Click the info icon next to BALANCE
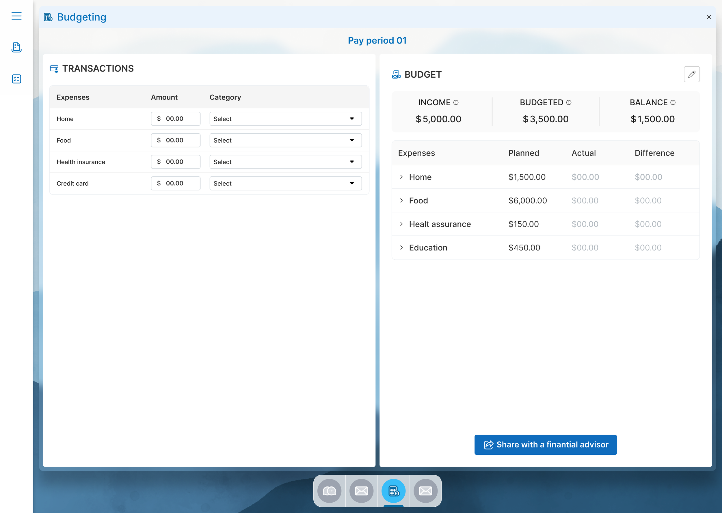The image size is (722, 513). click(673, 102)
